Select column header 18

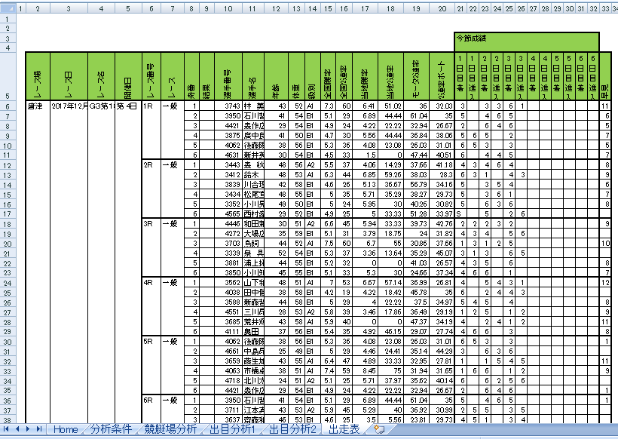pyautogui.click(x=390, y=8)
